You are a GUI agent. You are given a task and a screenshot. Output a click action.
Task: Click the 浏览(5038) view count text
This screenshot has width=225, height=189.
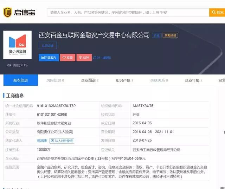point(20,65)
